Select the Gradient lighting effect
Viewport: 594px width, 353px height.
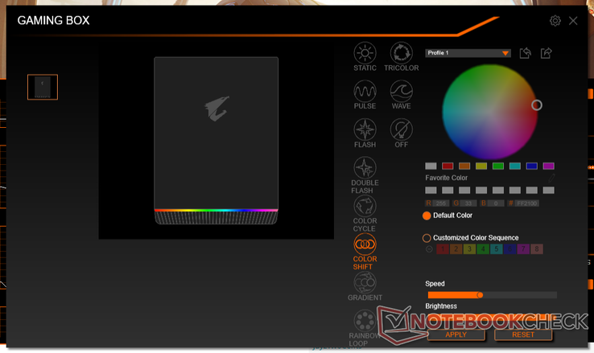(x=365, y=286)
